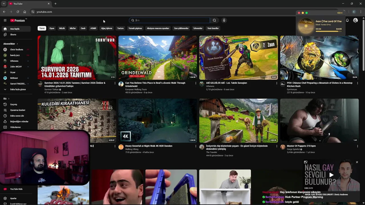The image size is (365, 205).
Task: Open options menu for Master Of Puppets video
Action: [x=357, y=146]
